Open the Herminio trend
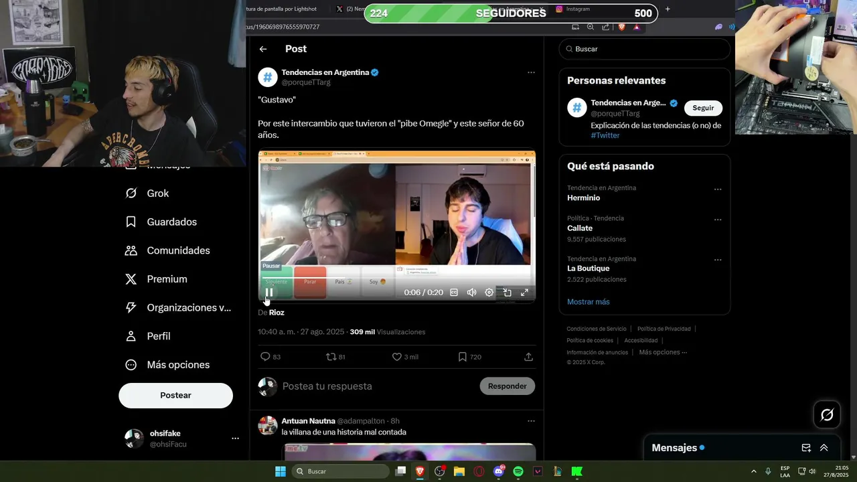 (584, 198)
